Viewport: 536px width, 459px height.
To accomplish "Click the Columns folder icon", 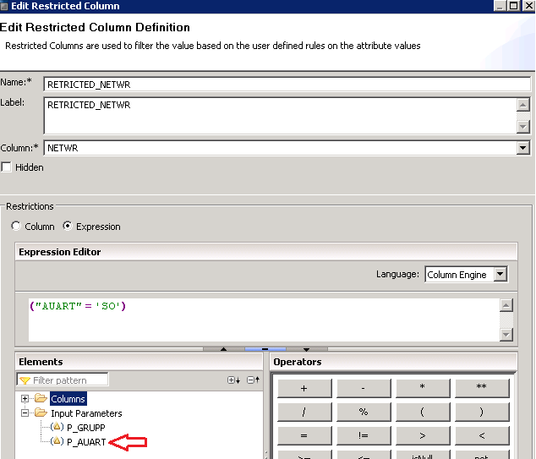I will click(41, 398).
